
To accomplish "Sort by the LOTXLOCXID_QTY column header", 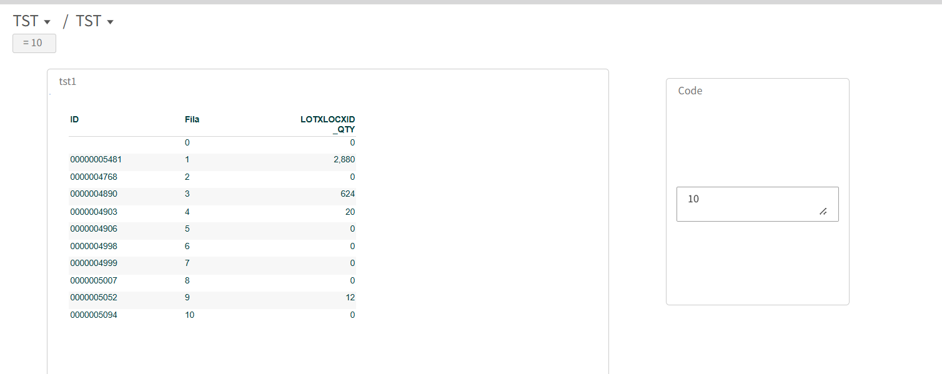I will 328,124.
